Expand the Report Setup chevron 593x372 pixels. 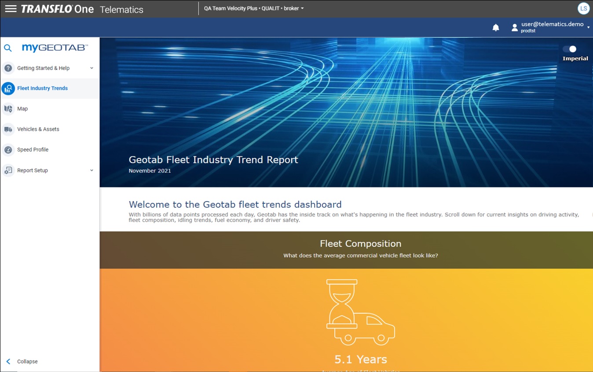(92, 170)
